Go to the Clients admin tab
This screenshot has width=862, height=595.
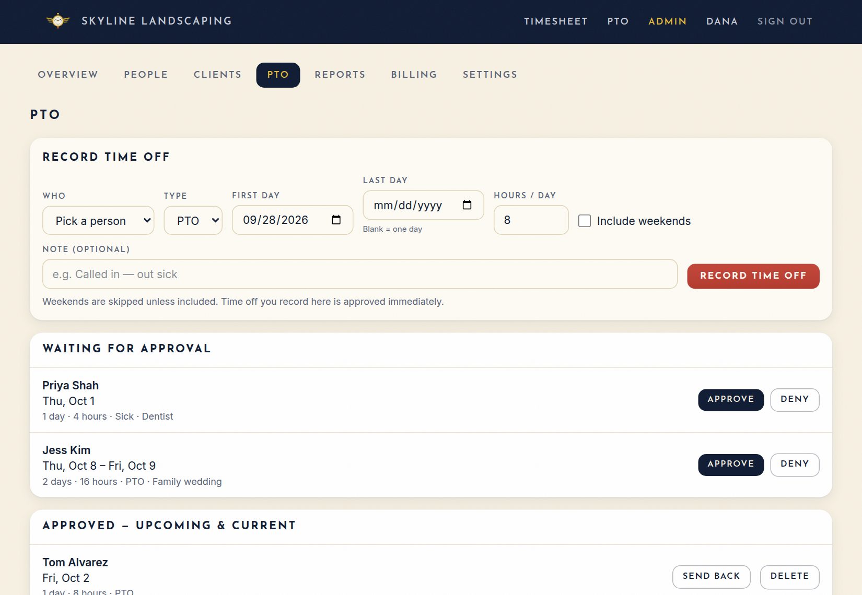(x=218, y=75)
